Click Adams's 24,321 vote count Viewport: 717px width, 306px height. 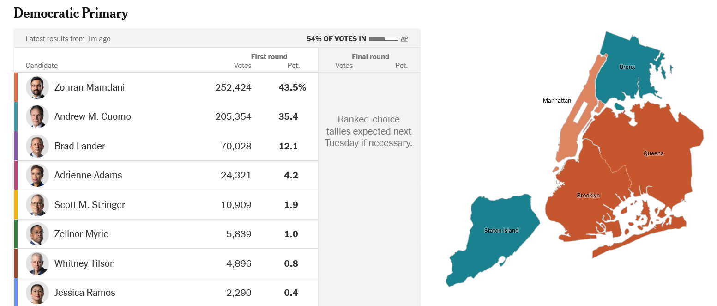coord(236,175)
